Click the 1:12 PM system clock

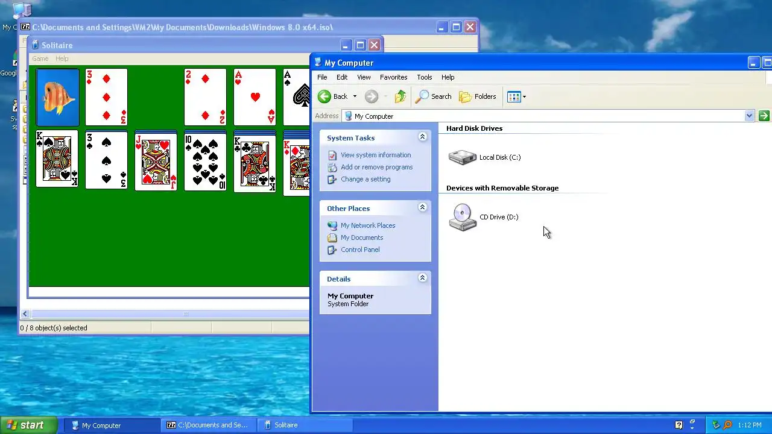pyautogui.click(x=750, y=425)
